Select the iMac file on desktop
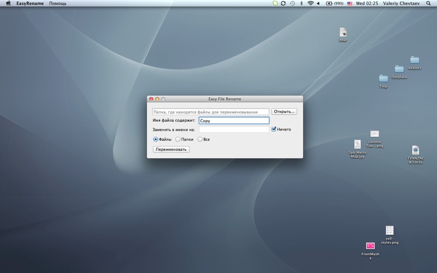 pos(343,34)
